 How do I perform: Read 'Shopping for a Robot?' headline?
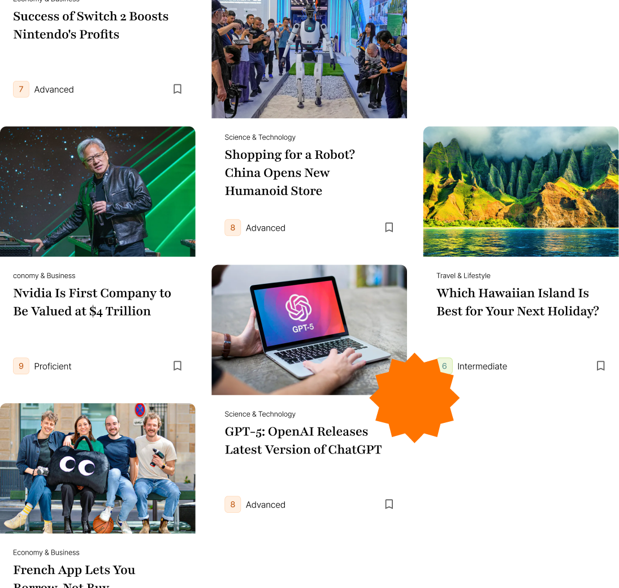(x=290, y=172)
